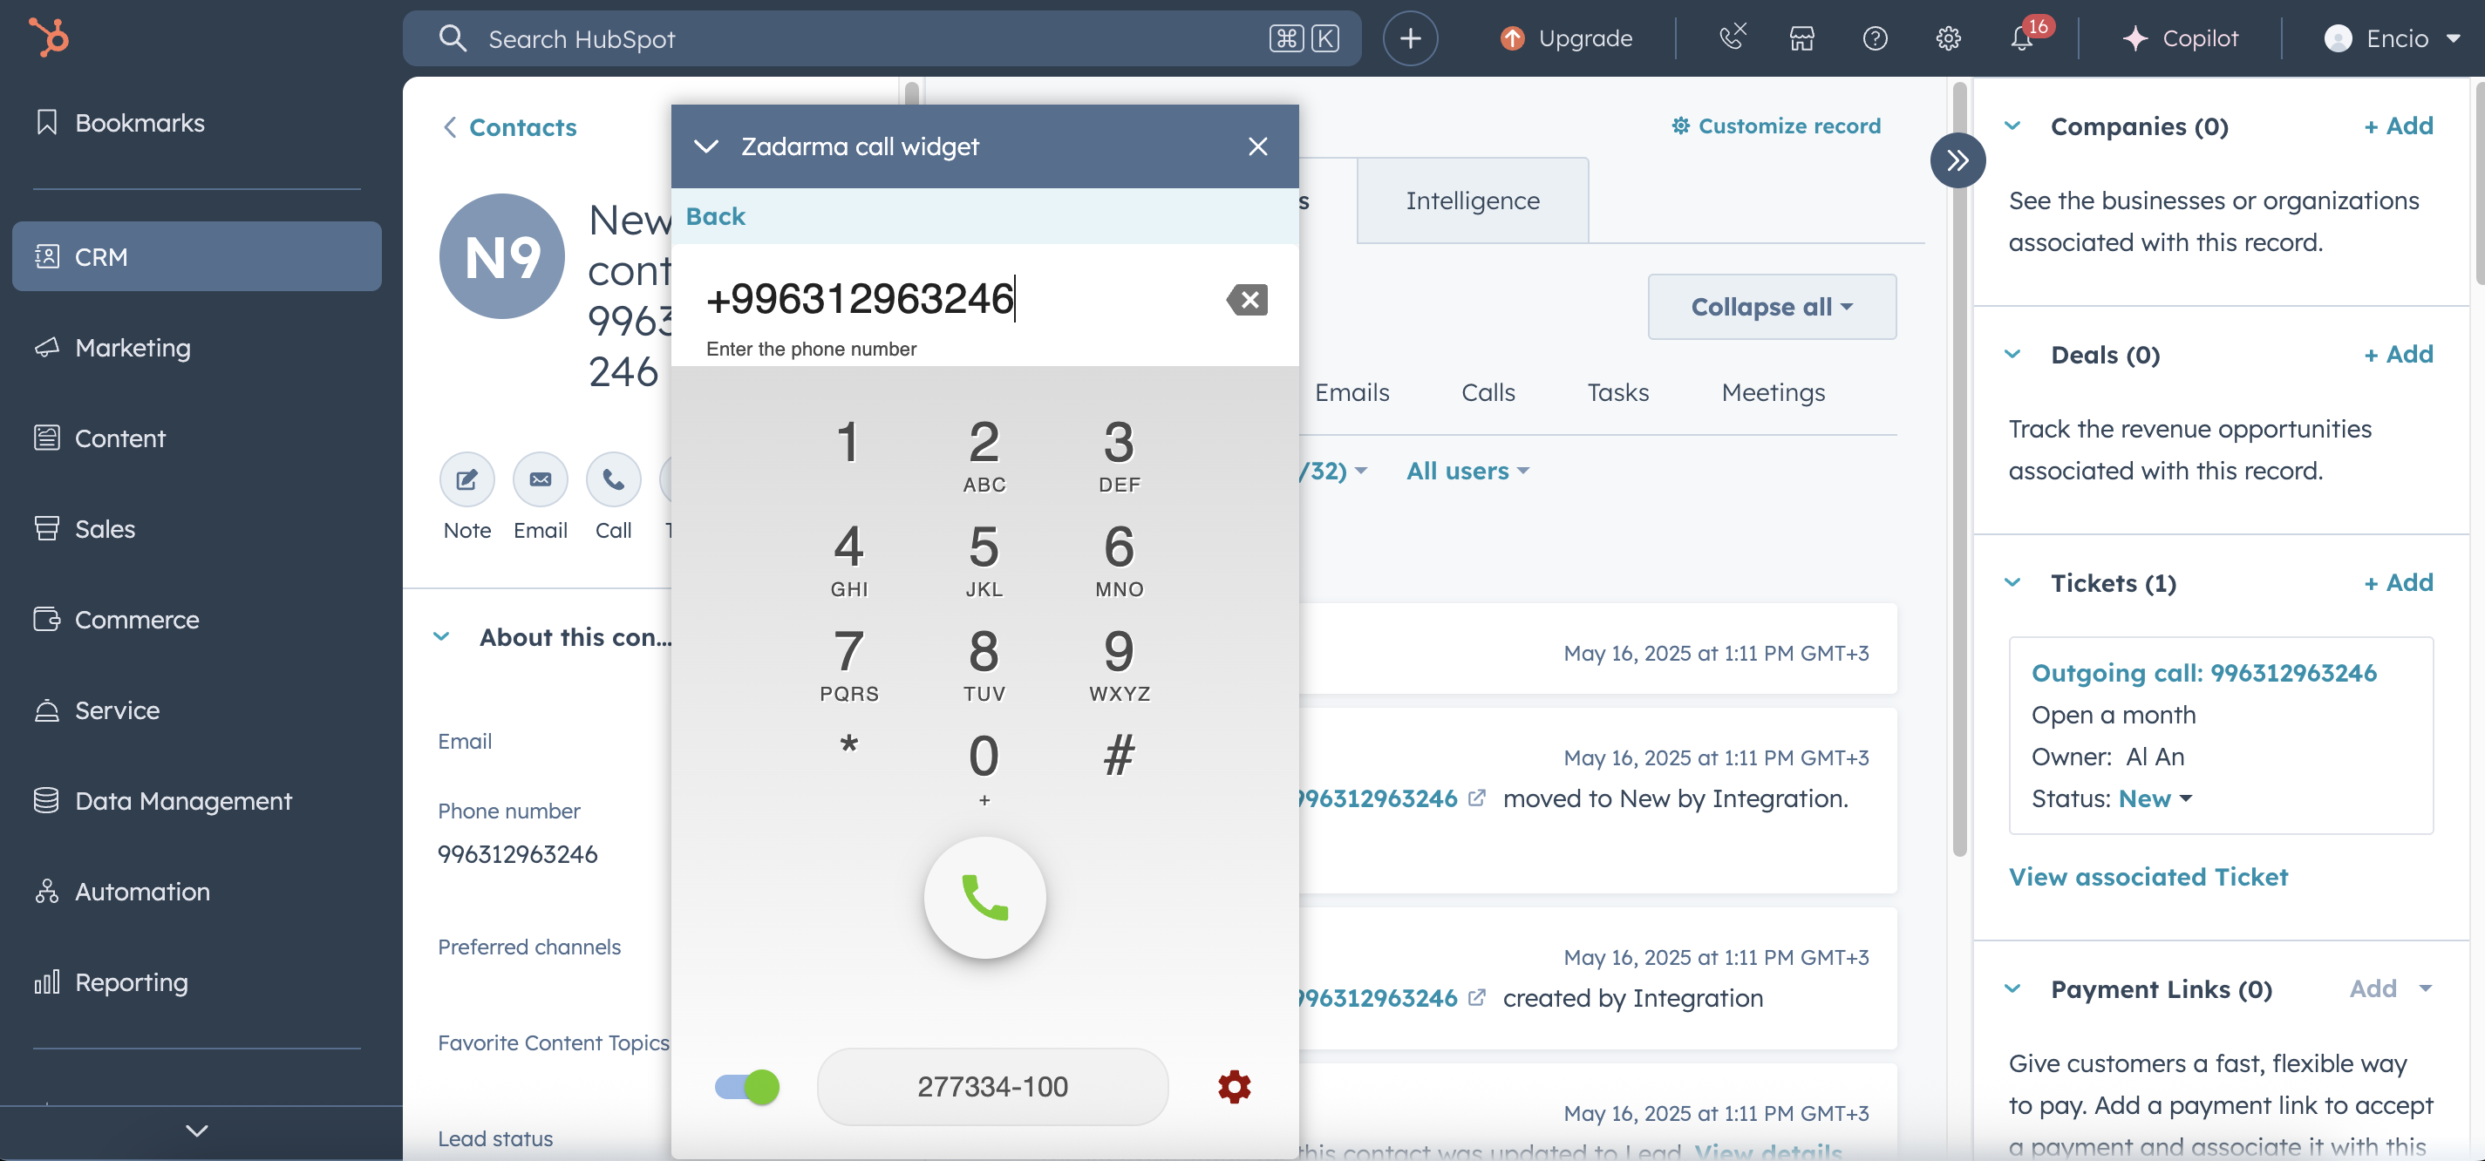Expand the Collapse all dropdown
The image size is (2485, 1161).
point(1771,307)
